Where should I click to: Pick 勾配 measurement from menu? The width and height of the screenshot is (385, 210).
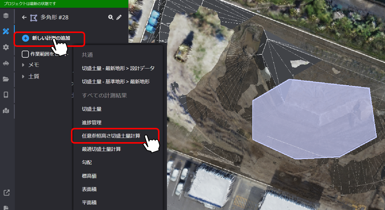tap(87, 162)
